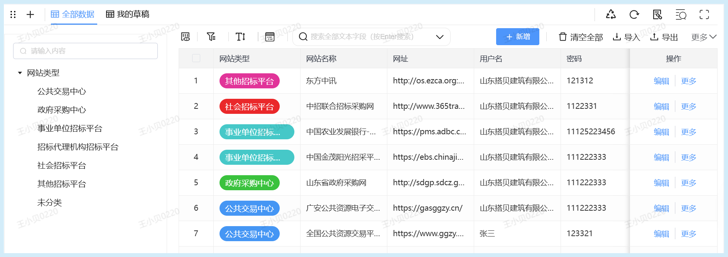Click the 网站名称 column header

[x=344, y=59]
